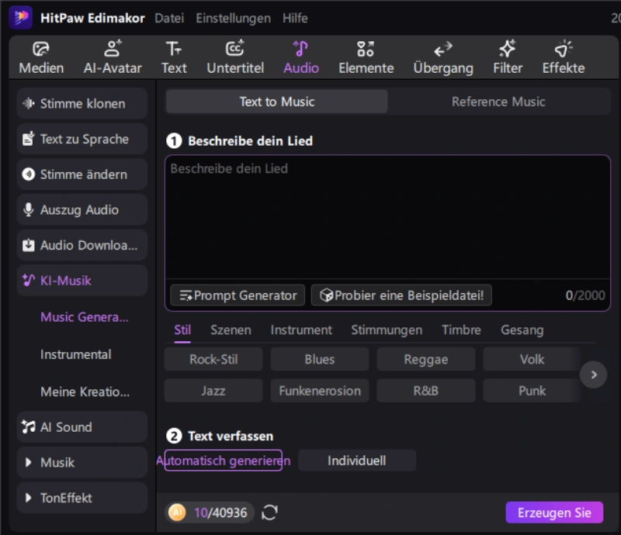Select the Gesang tag tab
The height and width of the screenshot is (535, 621).
pyautogui.click(x=522, y=330)
